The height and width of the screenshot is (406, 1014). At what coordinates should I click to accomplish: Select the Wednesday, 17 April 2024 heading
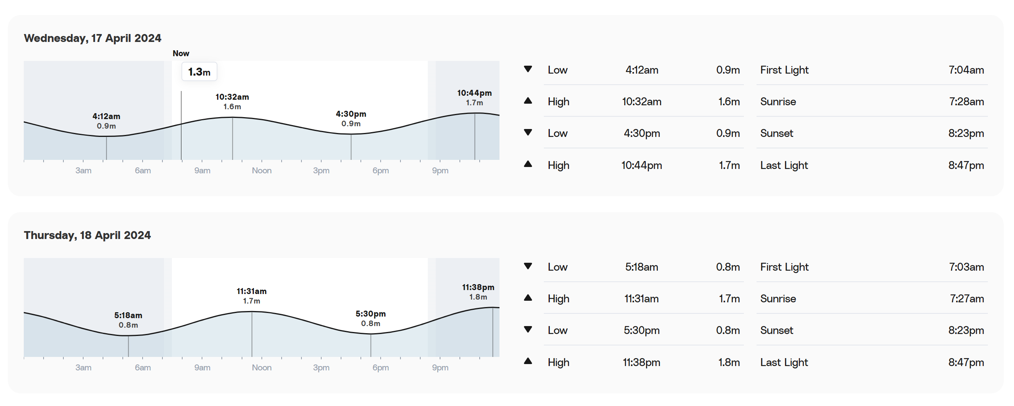point(93,38)
